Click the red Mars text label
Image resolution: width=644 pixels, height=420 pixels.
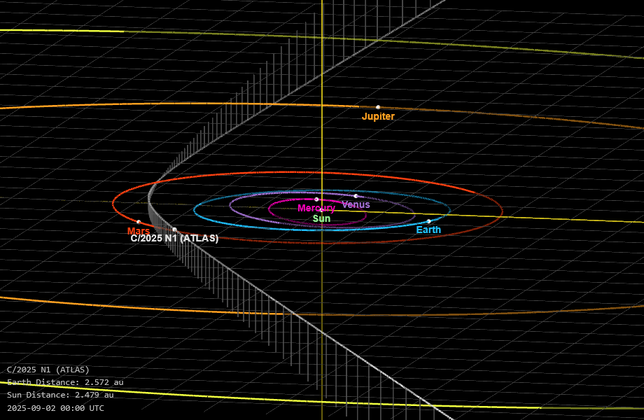139,231
